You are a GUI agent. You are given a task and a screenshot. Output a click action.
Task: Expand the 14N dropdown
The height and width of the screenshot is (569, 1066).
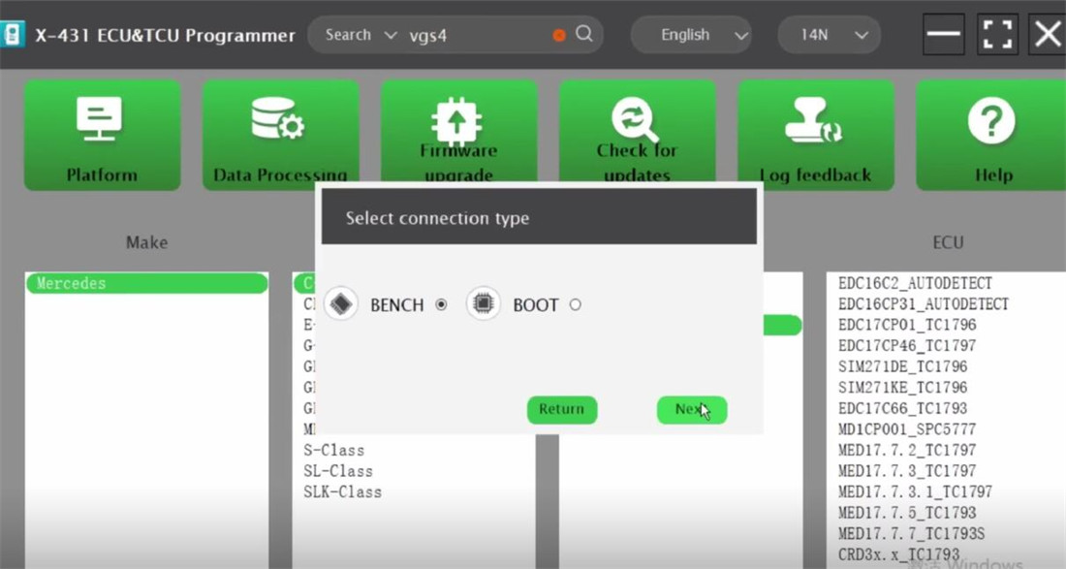point(829,35)
